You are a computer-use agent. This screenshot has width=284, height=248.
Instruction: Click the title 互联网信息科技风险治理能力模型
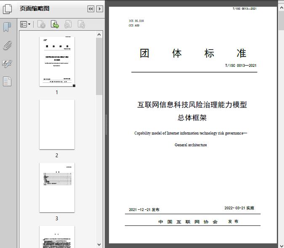(192, 105)
